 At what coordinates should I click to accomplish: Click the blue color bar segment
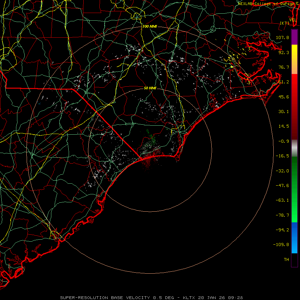294,237
